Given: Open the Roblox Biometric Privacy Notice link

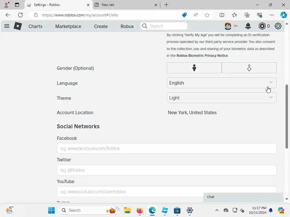Looking at the screenshot, I should tap(202, 56).
